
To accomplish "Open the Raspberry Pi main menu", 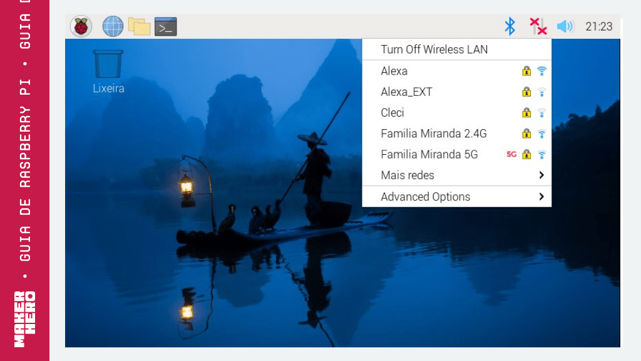I will tap(81, 26).
